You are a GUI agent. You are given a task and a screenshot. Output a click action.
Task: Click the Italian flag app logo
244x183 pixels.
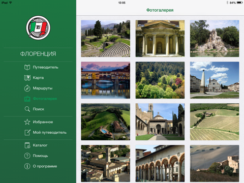(38, 27)
